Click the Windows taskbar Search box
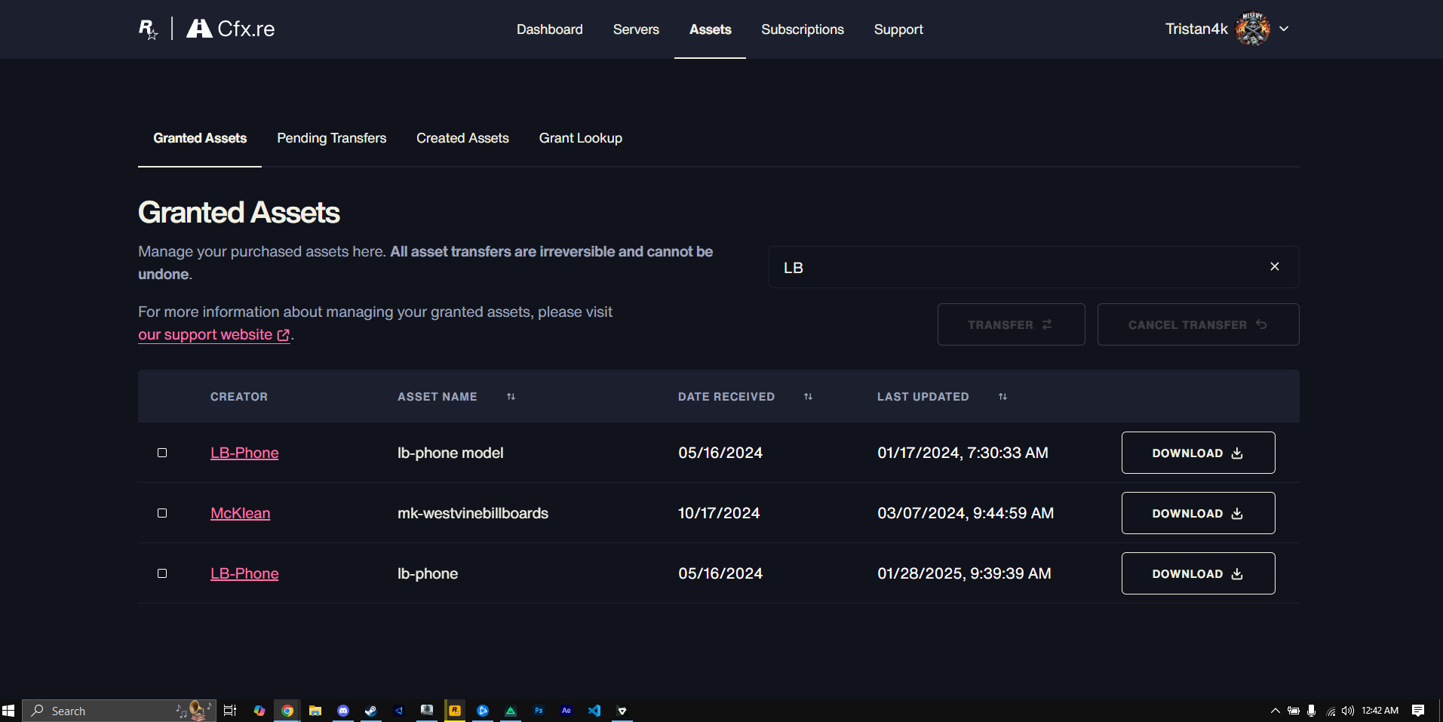The height and width of the screenshot is (722, 1443). (x=119, y=711)
